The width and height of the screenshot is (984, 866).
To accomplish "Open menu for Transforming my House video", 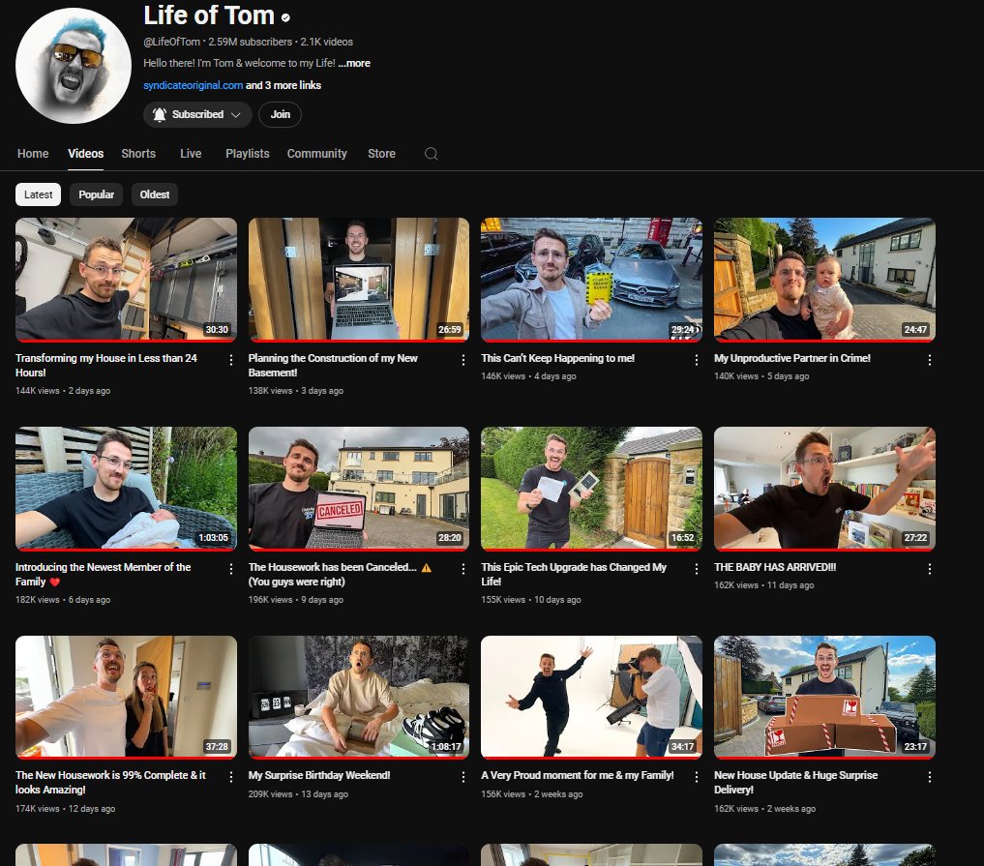I will (x=231, y=360).
